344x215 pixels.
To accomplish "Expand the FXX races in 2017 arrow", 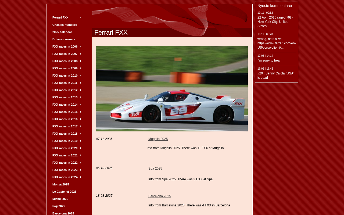I will (x=81, y=126).
